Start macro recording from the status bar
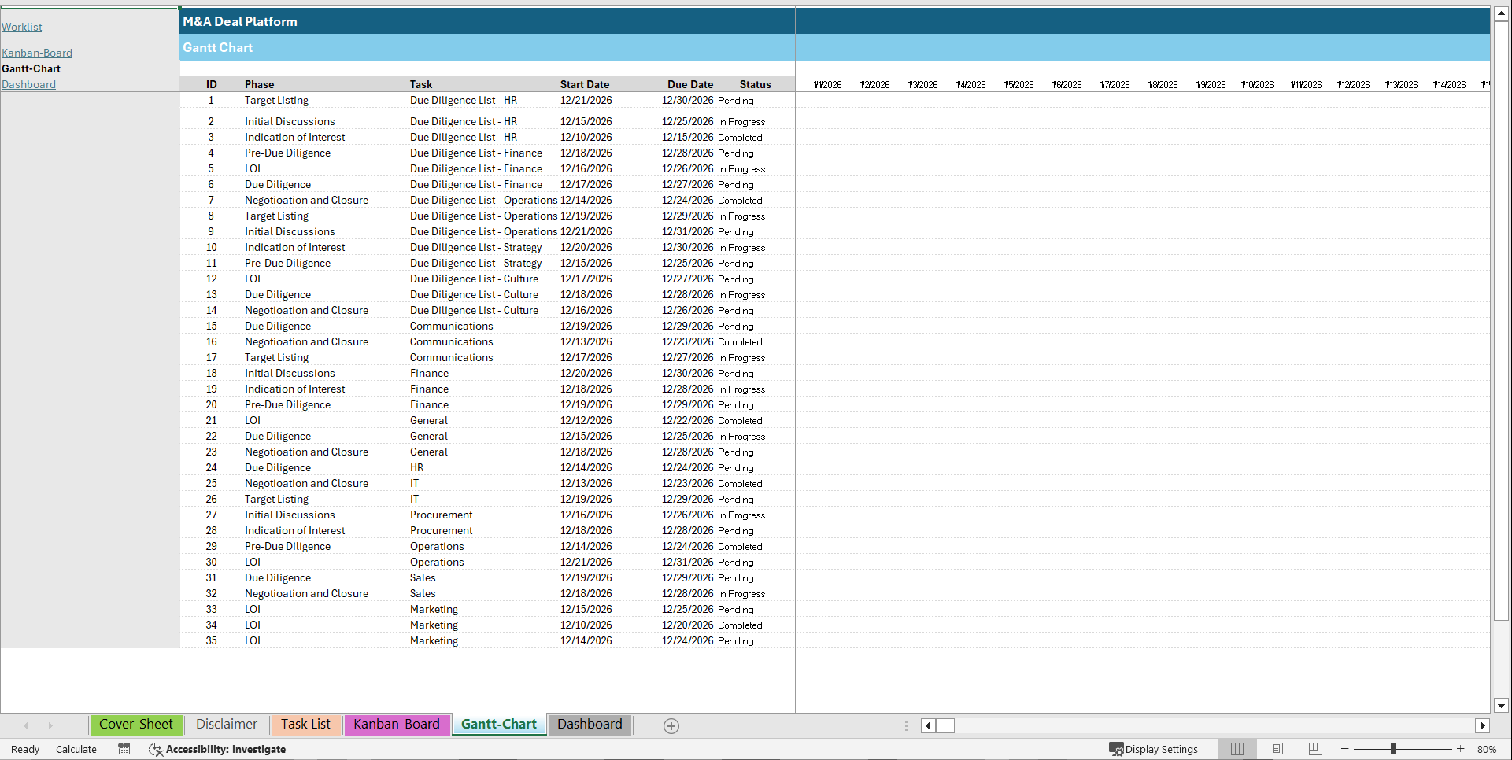Viewport: 1512px width, 760px height. pyautogui.click(x=124, y=748)
